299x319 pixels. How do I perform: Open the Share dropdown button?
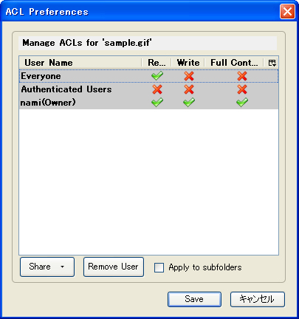click(47, 267)
